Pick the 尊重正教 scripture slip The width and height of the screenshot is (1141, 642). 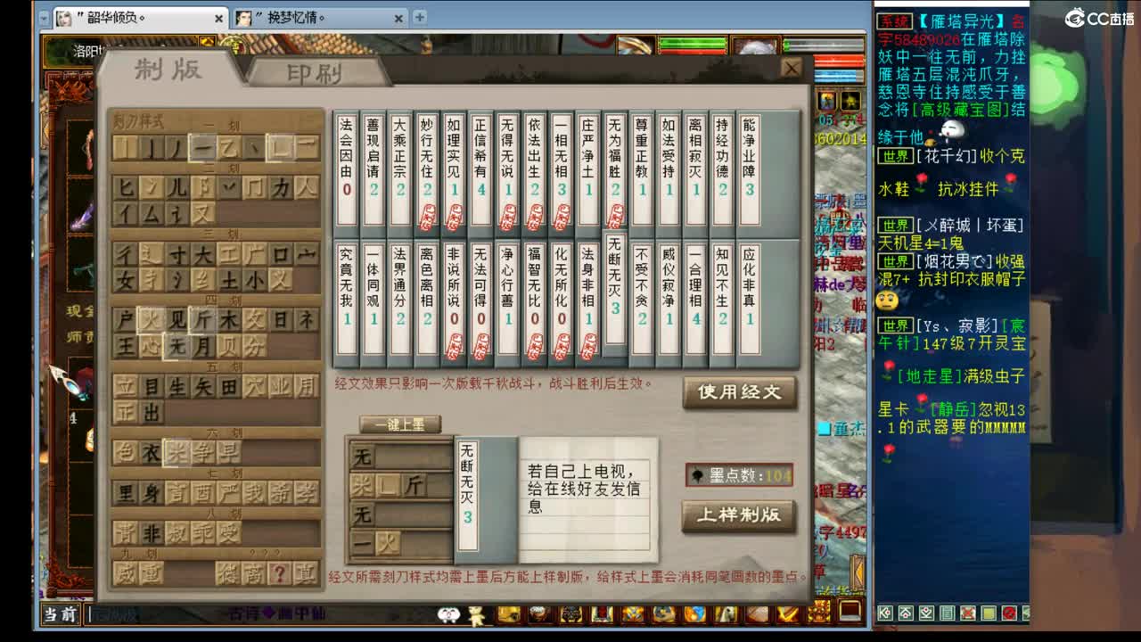click(642, 169)
